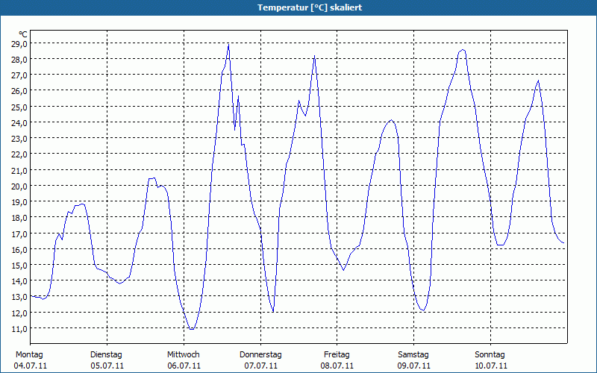Click the Montag day label
597x373 pixels.
(29, 355)
